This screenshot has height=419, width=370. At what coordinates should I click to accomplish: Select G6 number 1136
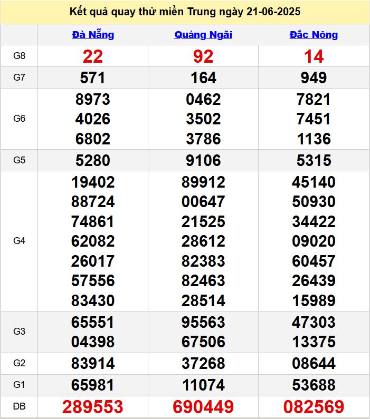[x=314, y=139]
